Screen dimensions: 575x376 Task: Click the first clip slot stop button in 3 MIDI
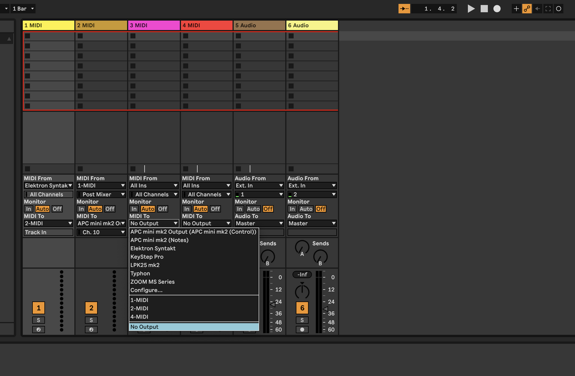[x=133, y=36]
